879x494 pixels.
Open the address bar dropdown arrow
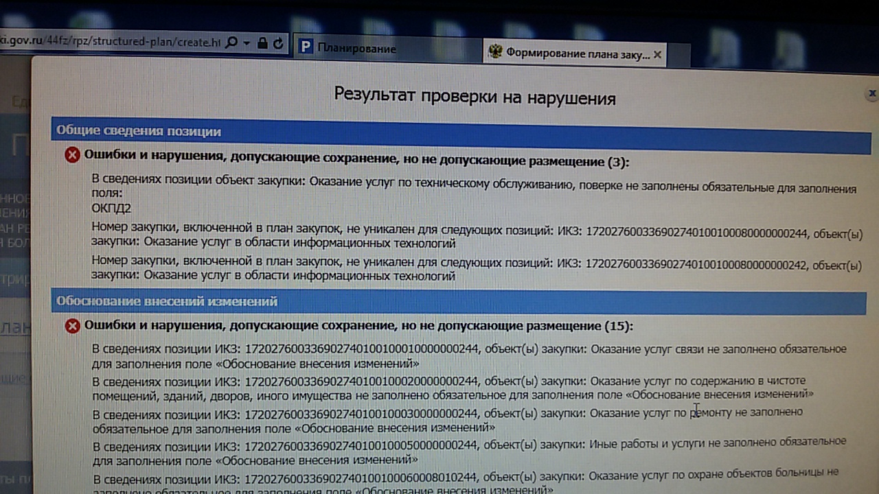[246, 43]
